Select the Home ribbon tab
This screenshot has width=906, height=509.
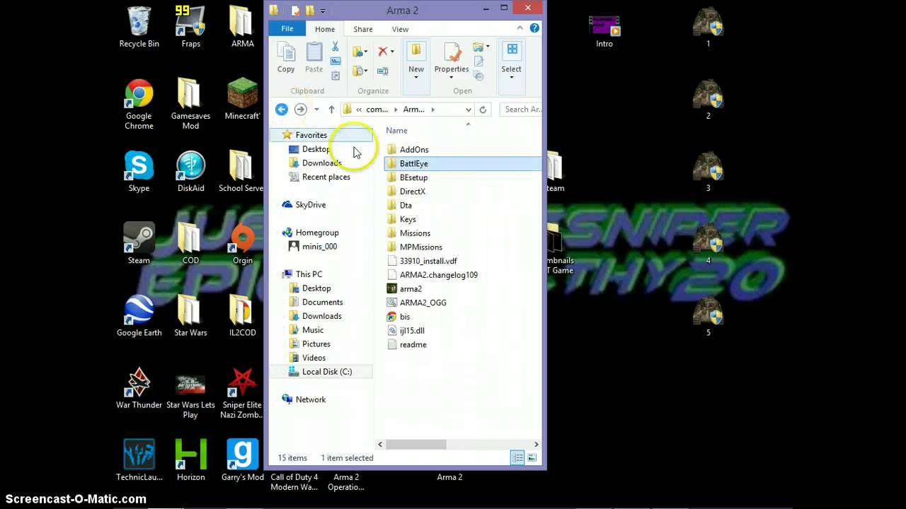click(x=325, y=29)
